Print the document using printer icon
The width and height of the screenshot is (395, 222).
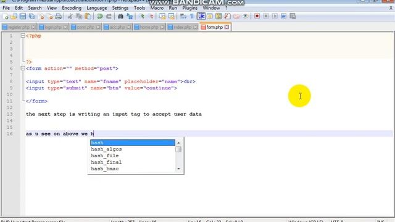pos(58,17)
